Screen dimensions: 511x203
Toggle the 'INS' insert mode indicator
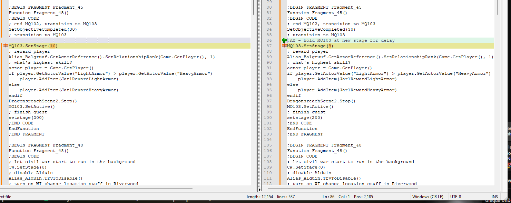(x=495, y=197)
